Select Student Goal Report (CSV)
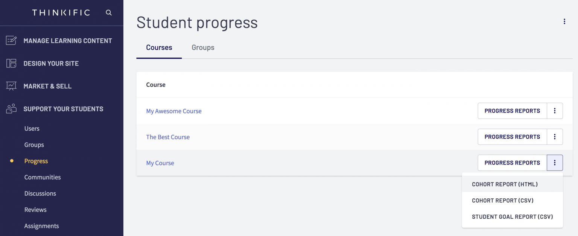 click(x=512, y=216)
